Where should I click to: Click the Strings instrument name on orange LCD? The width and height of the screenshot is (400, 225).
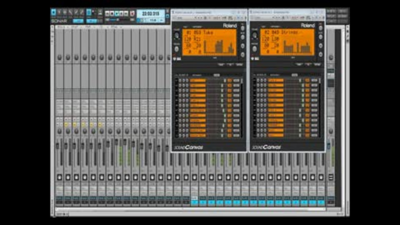pos(289,32)
